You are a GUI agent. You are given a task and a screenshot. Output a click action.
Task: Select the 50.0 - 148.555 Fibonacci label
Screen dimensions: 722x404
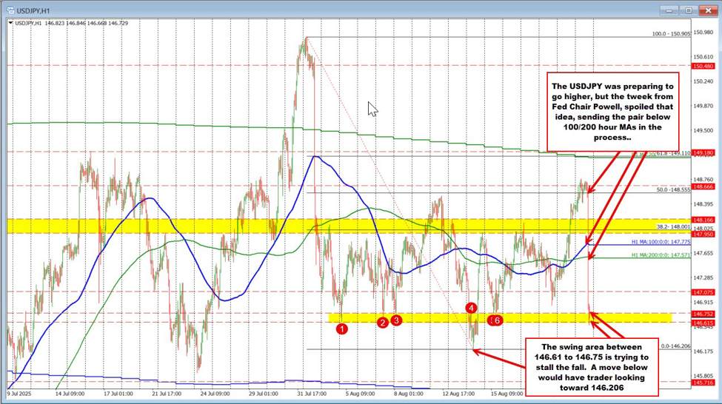[674, 189]
